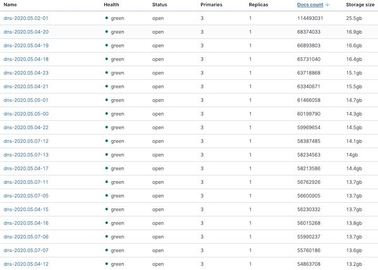Open index dns-2020.05.07-13
The width and height of the screenshot is (378, 270).
pyautogui.click(x=26, y=155)
